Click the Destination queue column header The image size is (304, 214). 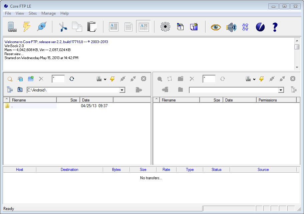[x=69, y=170]
